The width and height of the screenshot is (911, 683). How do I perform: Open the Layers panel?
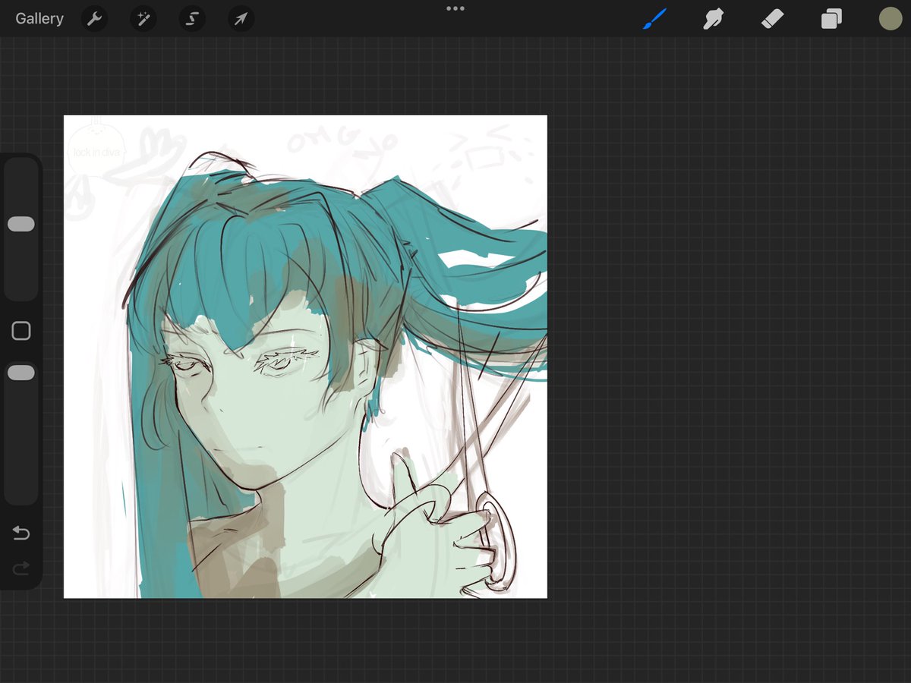[x=831, y=19]
